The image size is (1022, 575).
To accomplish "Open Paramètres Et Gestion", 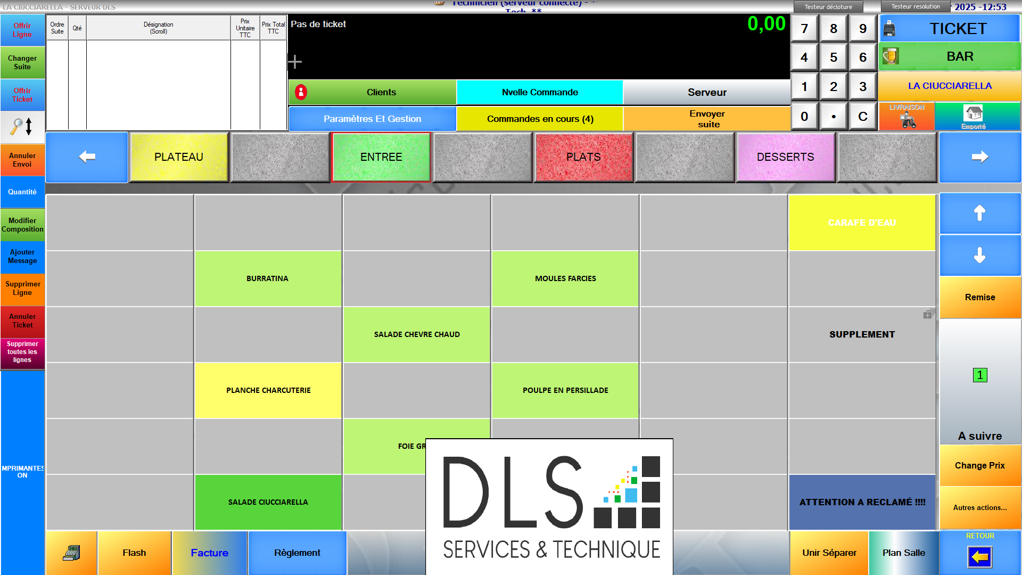I will 373,119.
